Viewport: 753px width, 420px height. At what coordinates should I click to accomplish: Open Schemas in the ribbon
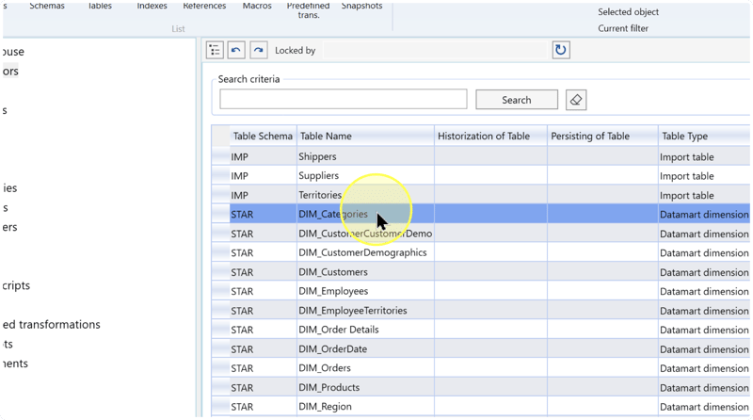[x=47, y=6]
